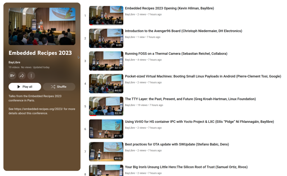287x176 pixels.
Task: Open the BayLibre channel under the playlist title
Action: click(14, 62)
